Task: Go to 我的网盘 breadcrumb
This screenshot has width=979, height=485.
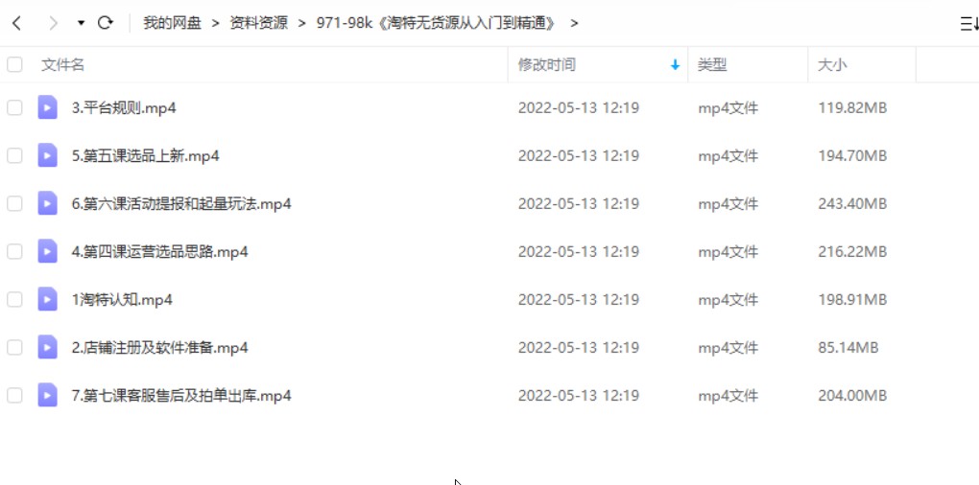Action: click(x=173, y=24)
